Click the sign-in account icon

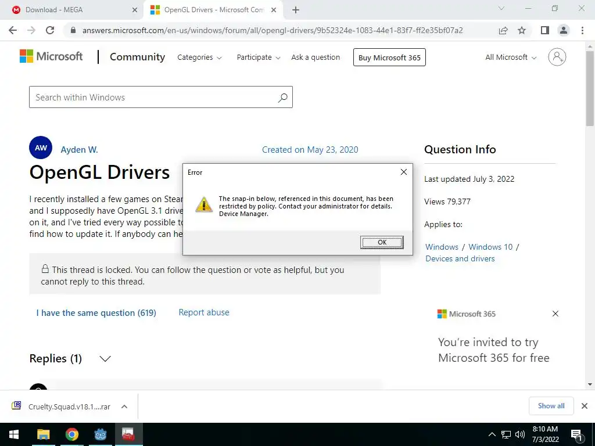pos(557,57)
